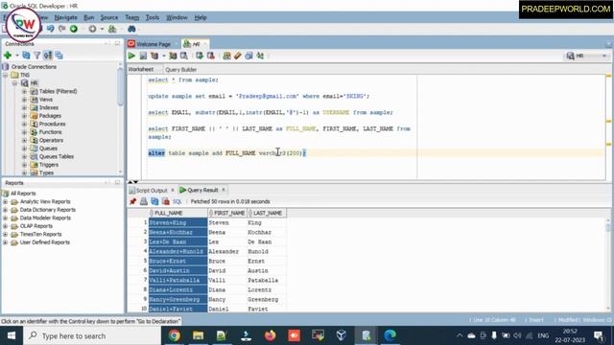Open the Help menu
The width and height of the screenshot is (614, 345).
(x=201, y=17)
